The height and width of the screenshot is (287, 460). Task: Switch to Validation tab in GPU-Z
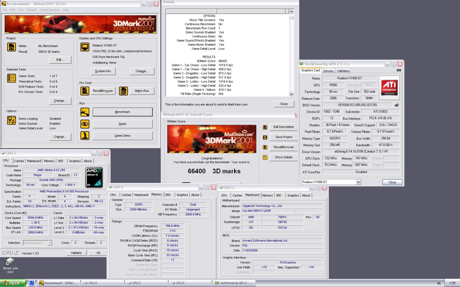pos(343,71)
